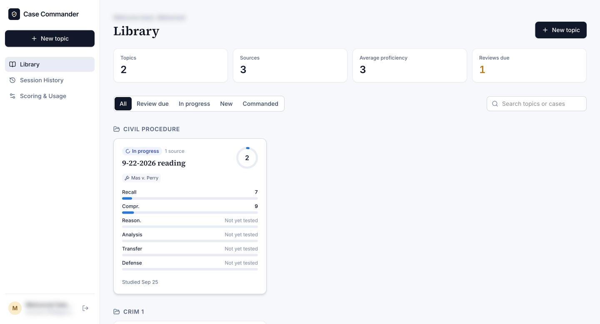Open Session History page
The image size is (600, 324).
(x=50, y=80)
